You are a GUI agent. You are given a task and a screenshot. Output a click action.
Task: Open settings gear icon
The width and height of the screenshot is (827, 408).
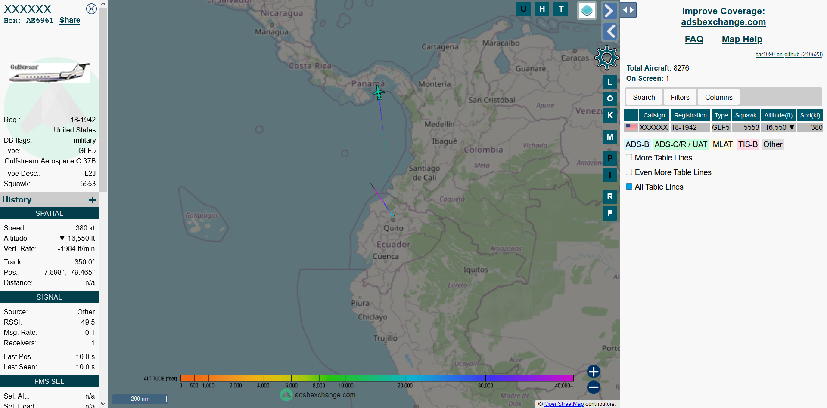tap(606, 58)
